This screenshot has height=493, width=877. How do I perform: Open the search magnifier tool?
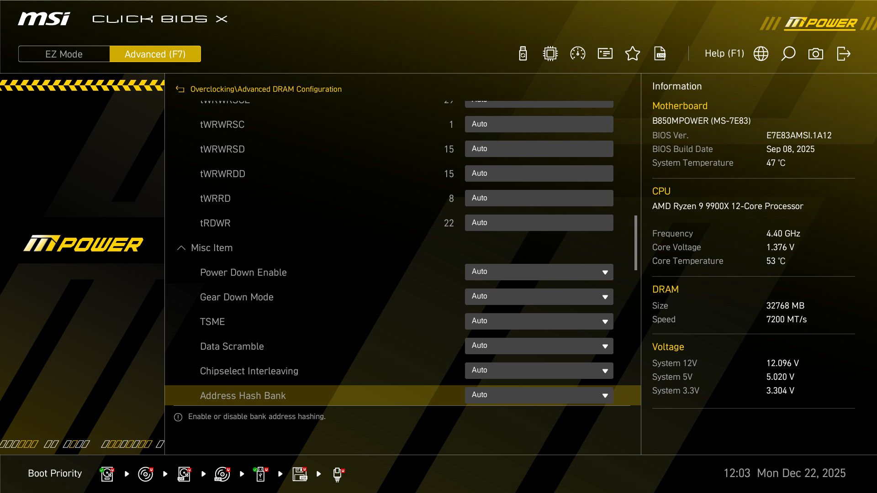click(x=788, y=53)
